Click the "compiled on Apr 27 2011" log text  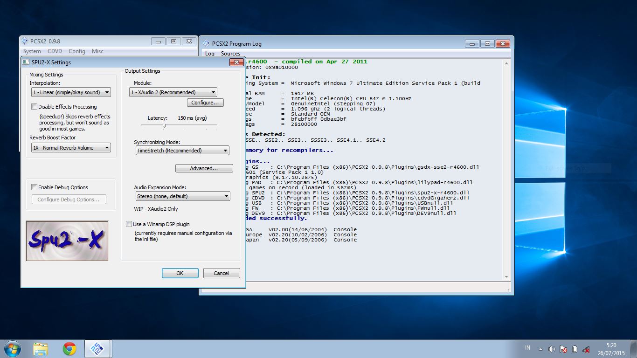point(325,62)
